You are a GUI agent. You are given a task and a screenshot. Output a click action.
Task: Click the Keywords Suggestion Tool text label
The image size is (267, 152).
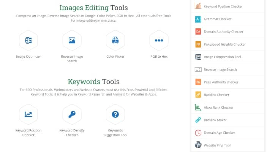[115, 133]
